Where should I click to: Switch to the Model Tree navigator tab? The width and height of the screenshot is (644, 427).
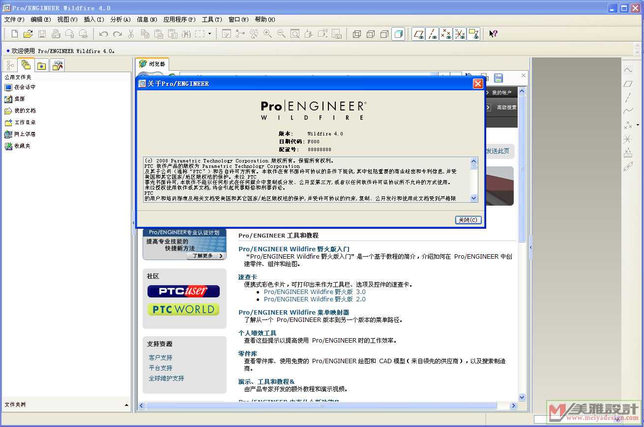tap(10, 65)
